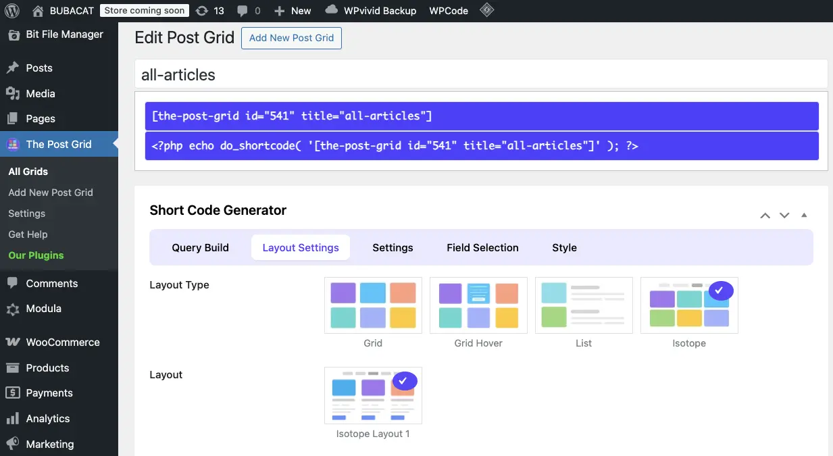This screenshot has width=833, height=456.
Task: Select the List layout type
Action: click(x=584, y=305)
